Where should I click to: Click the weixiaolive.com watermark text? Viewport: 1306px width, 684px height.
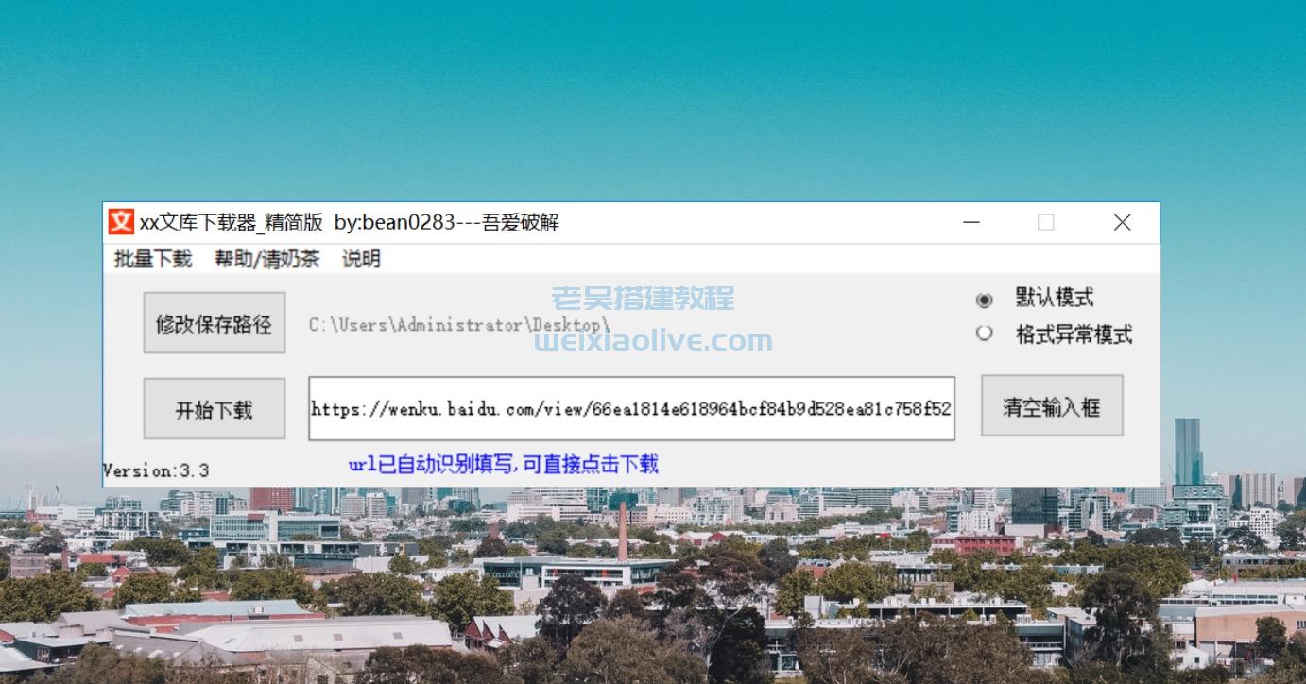653,340
